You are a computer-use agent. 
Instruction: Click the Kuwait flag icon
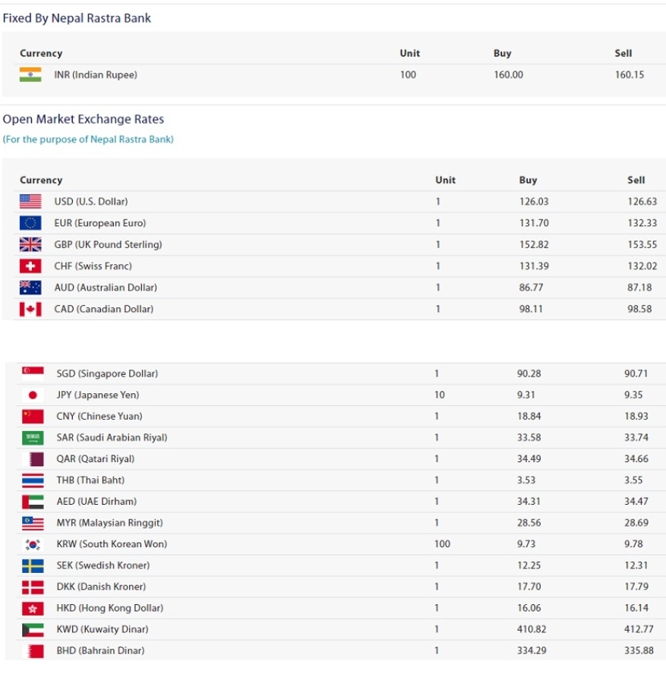(33, 629)
